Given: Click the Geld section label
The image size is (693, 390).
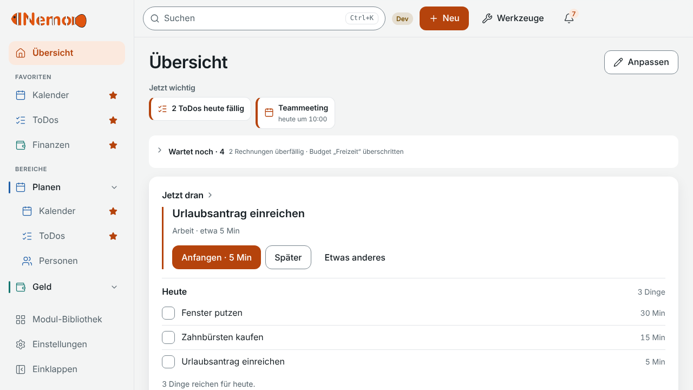Looking at the screenshot, I should [42, 287].
